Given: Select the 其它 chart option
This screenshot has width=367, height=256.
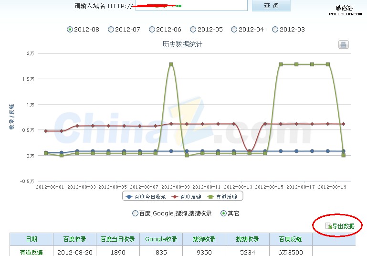Looking at the screenshot, I should [223, 213].
